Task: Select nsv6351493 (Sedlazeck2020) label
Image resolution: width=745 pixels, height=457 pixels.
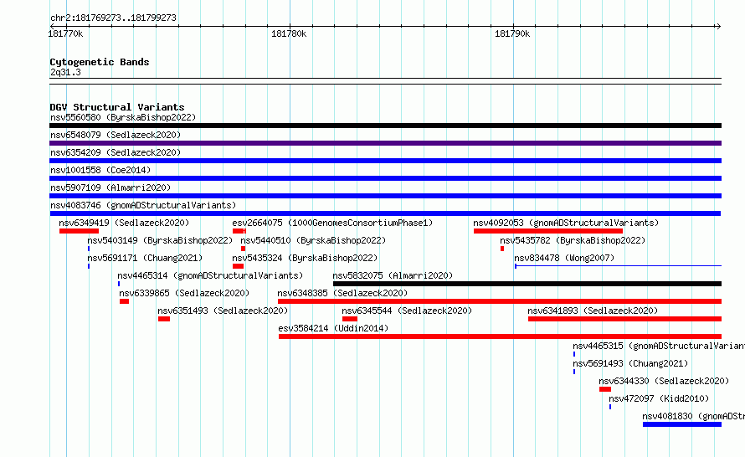Action: tap(223, 311)
